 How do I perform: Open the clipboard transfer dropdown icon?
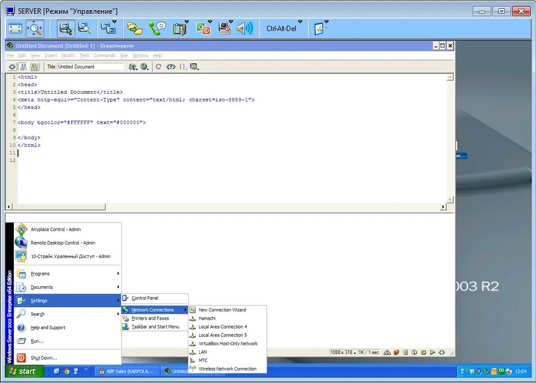(180, 29)
